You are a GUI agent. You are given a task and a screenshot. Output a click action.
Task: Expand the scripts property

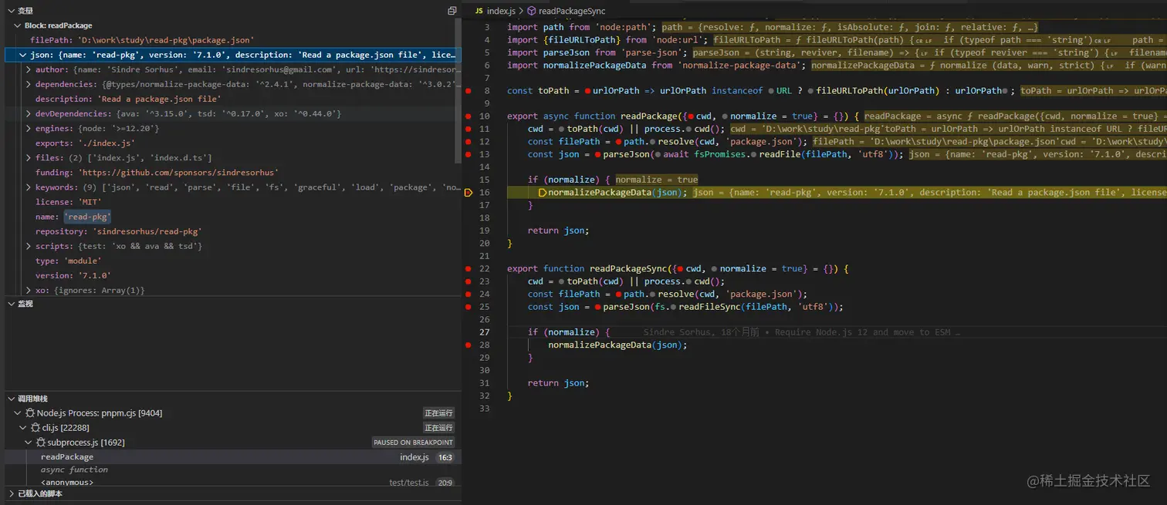29,246
